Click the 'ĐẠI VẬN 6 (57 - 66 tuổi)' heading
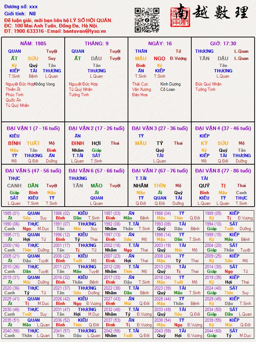 tap(96, 171)
